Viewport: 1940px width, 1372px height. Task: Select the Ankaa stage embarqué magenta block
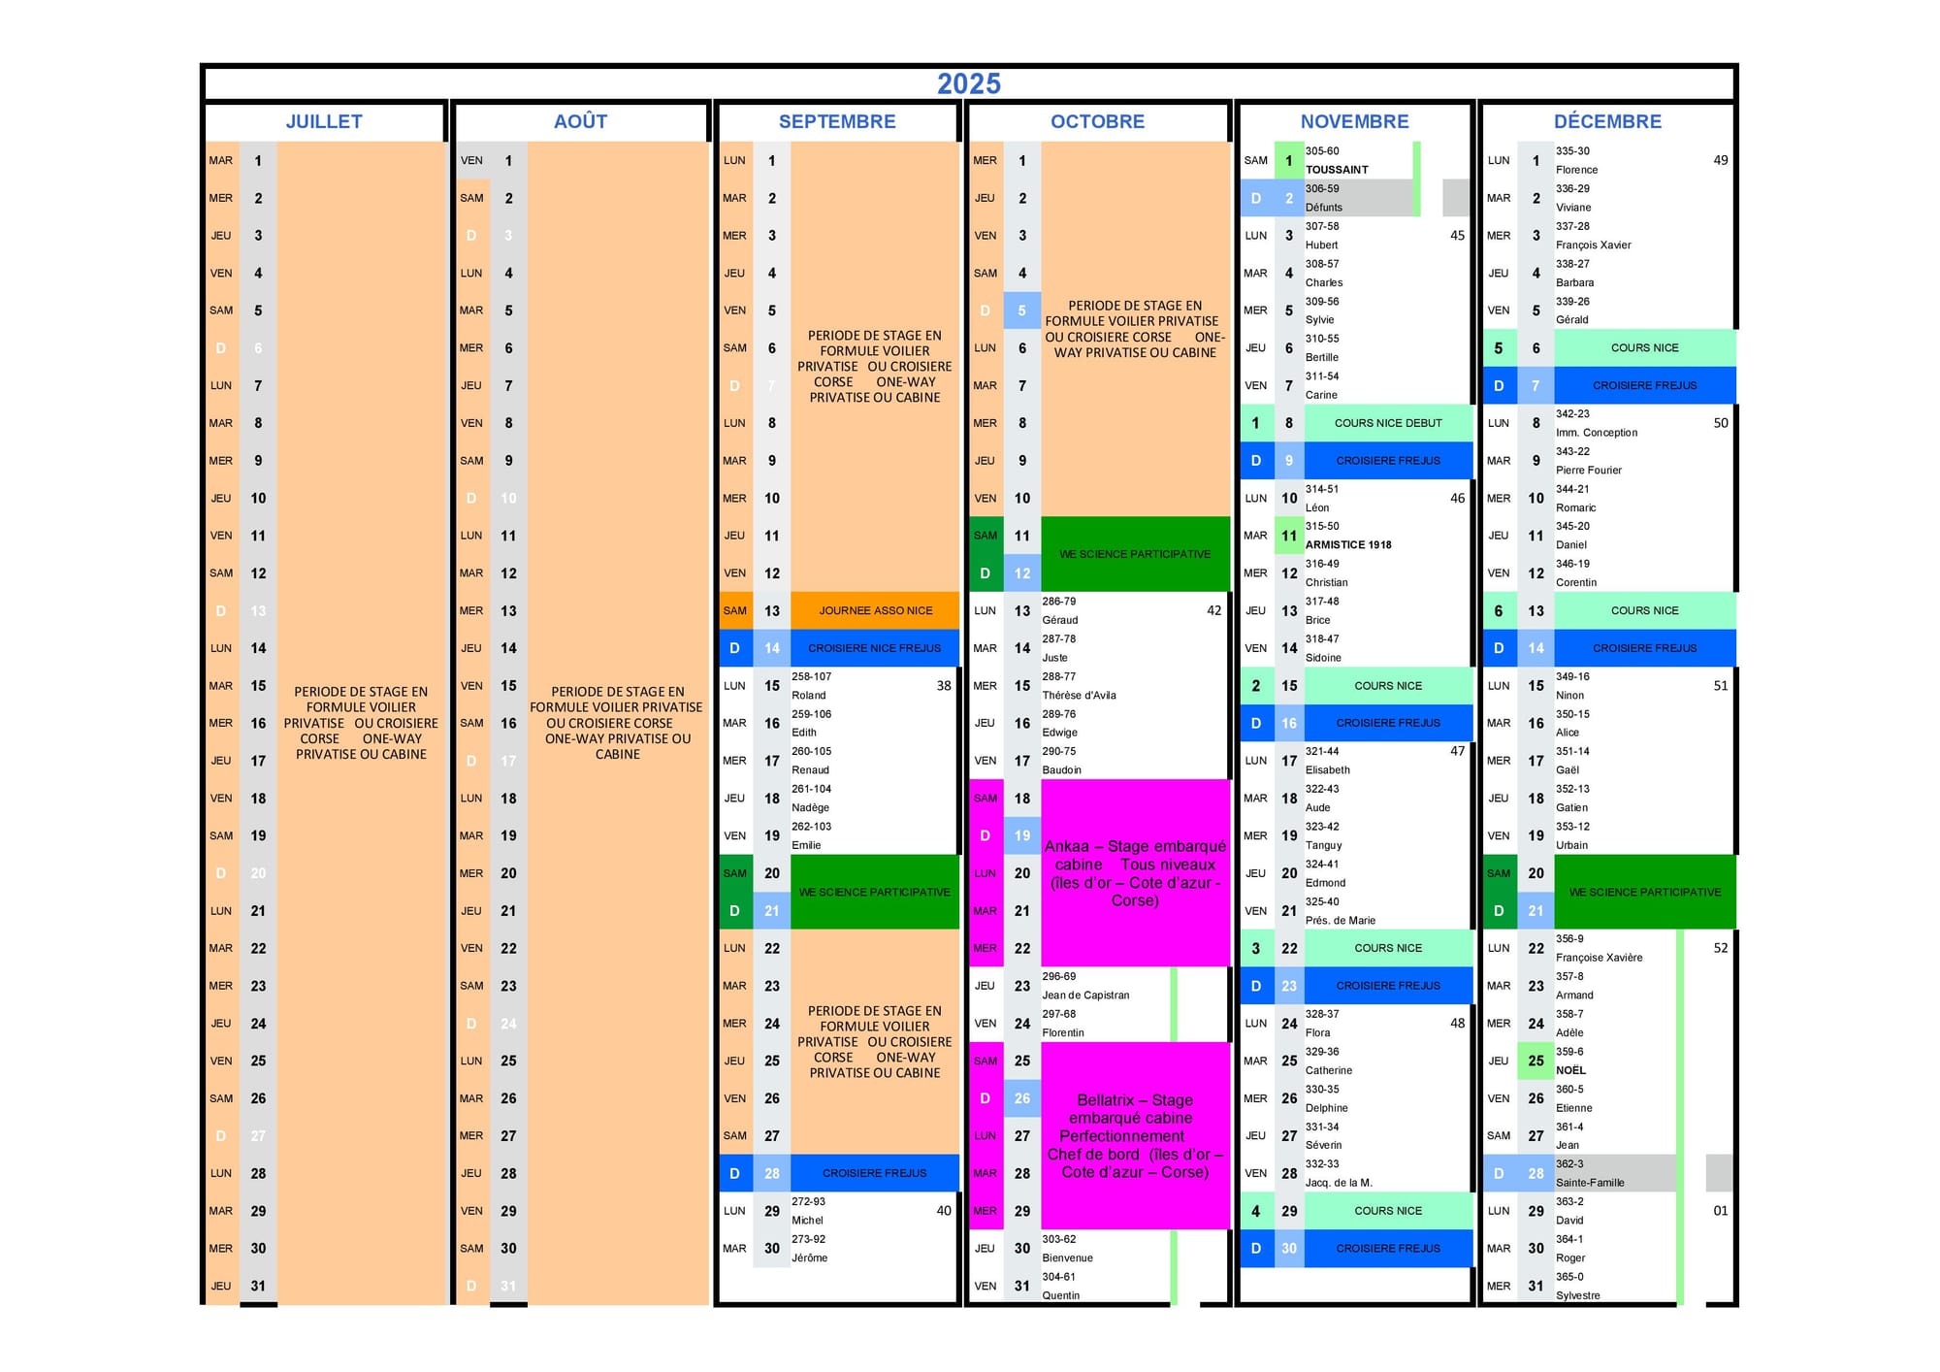point(1134,872)
